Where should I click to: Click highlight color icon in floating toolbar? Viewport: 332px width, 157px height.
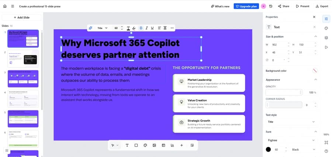point(134,28)
